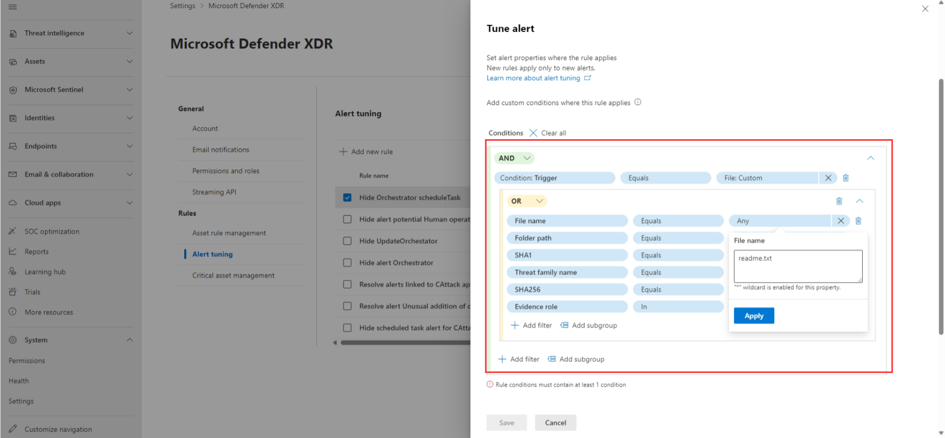Viewport: 945px width, 438px height.
Task: Click the plus icon of Add new rule
Action: [x=343, y=152]
